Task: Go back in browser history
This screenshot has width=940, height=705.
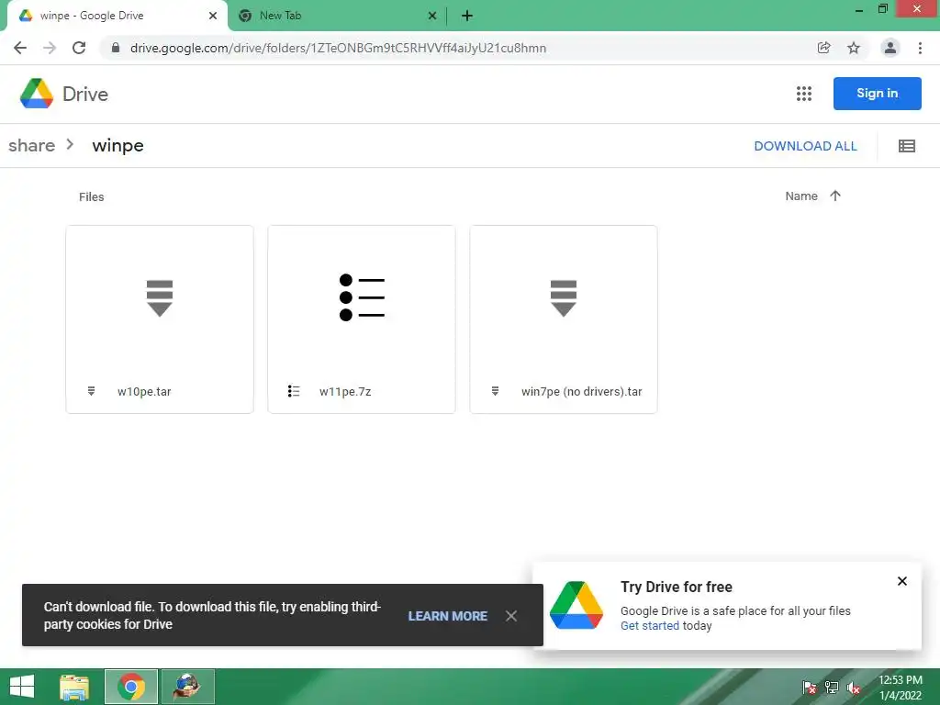Action: pos(20,48)
